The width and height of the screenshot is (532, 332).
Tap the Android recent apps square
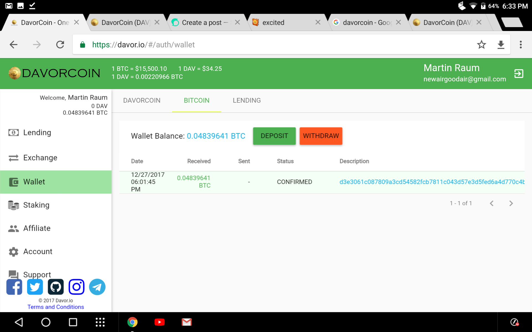[x=73, y=322]
